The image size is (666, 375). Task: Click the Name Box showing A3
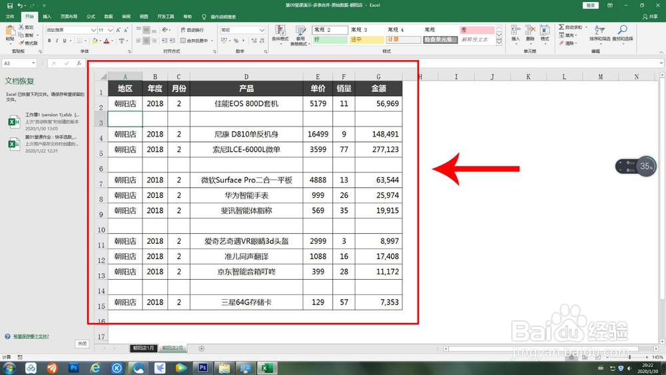(19, 63)
